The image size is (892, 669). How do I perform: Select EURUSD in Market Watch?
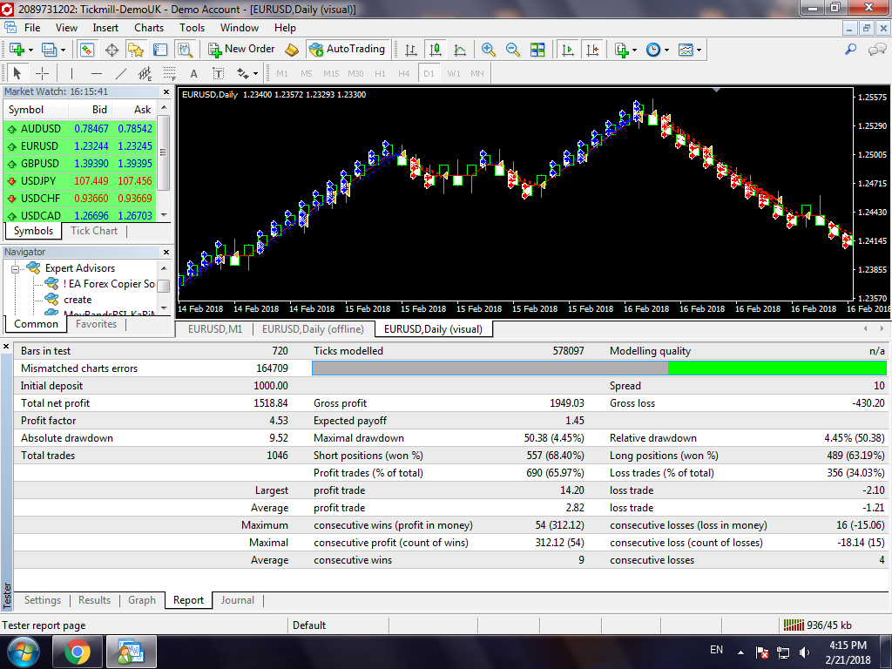[39, 146]
